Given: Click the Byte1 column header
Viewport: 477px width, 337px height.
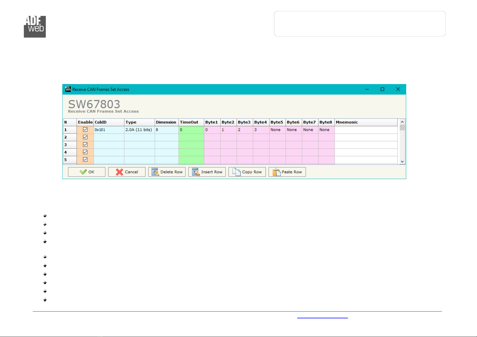Looking at the screenshot, I should pyautogui.click(x=212, y=122).
